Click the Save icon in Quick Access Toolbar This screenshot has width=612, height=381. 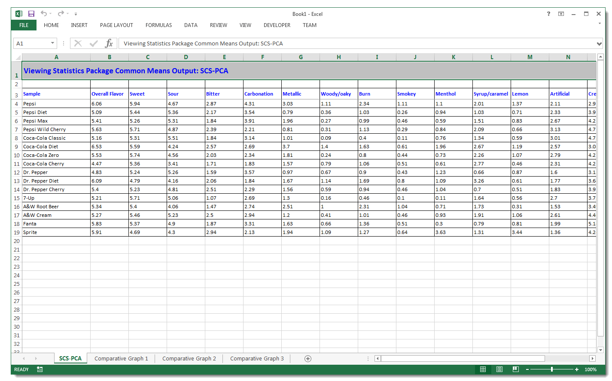[x=31, y=14]
